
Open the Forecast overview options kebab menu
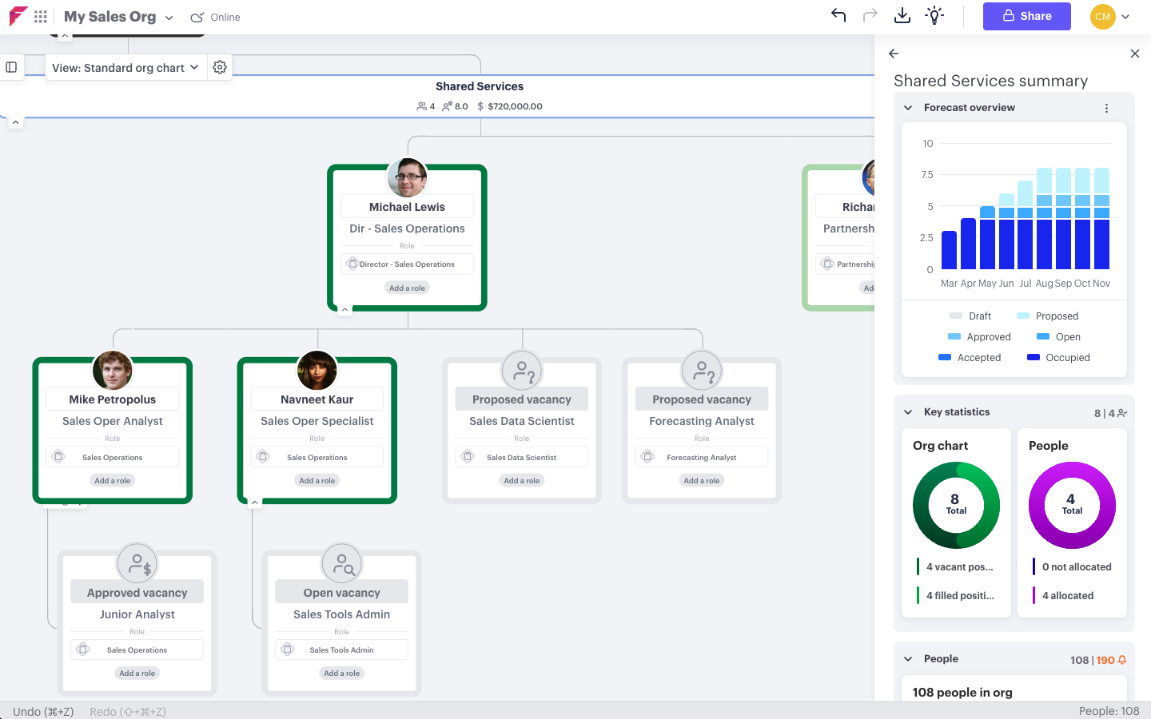[1106, 107]
